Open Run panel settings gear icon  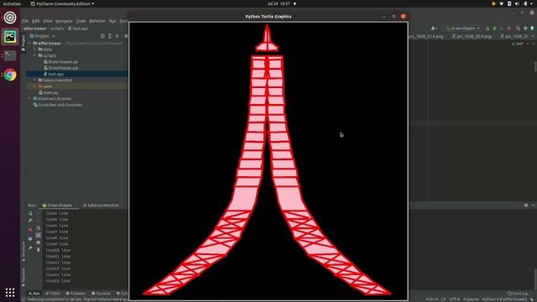pos(526,205)
